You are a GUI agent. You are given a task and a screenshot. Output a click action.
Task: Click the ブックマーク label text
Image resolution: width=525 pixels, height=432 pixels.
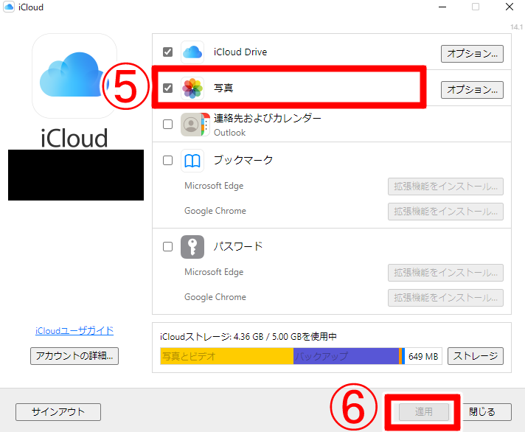(x=243, y=160)
